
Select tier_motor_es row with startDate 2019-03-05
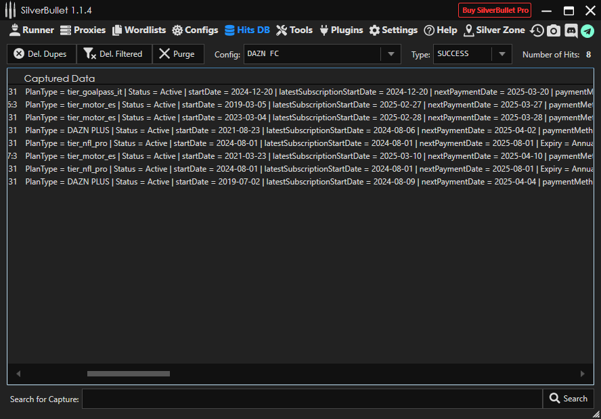click(x=300, y=105)
